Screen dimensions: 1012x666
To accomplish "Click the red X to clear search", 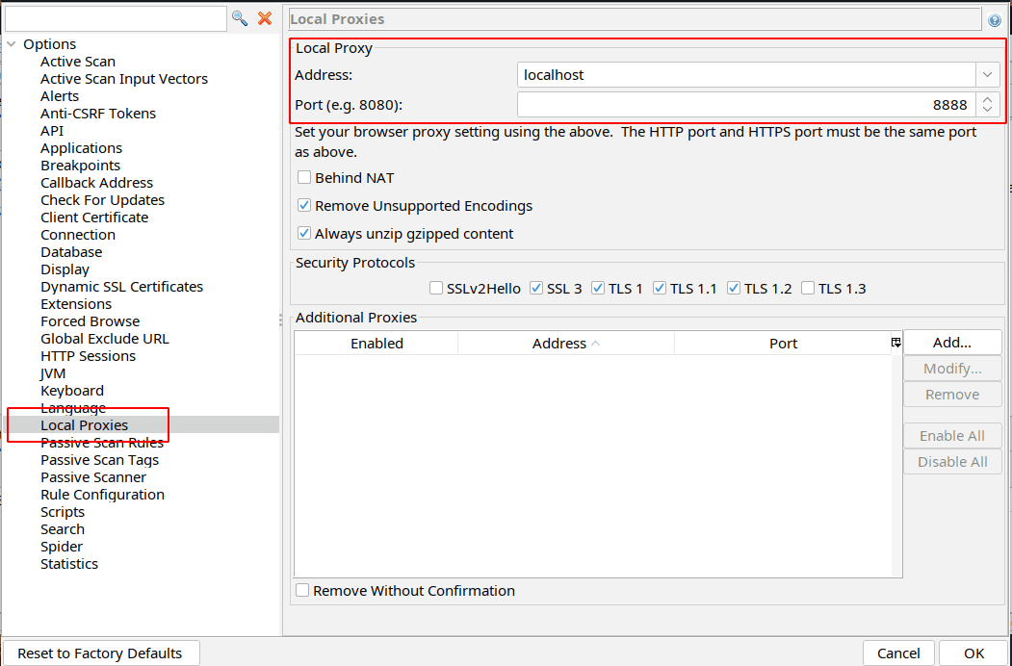I will click(265, 17).
